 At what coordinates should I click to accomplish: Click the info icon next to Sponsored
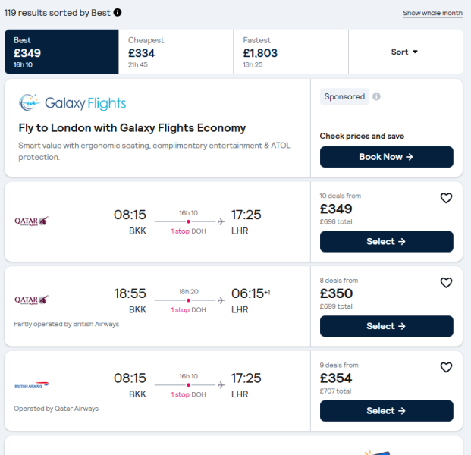click(x=376, y=96)
